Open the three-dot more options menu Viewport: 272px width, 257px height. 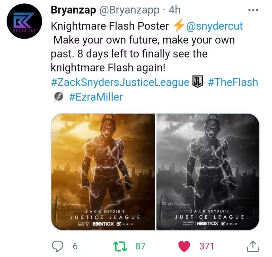253,10
